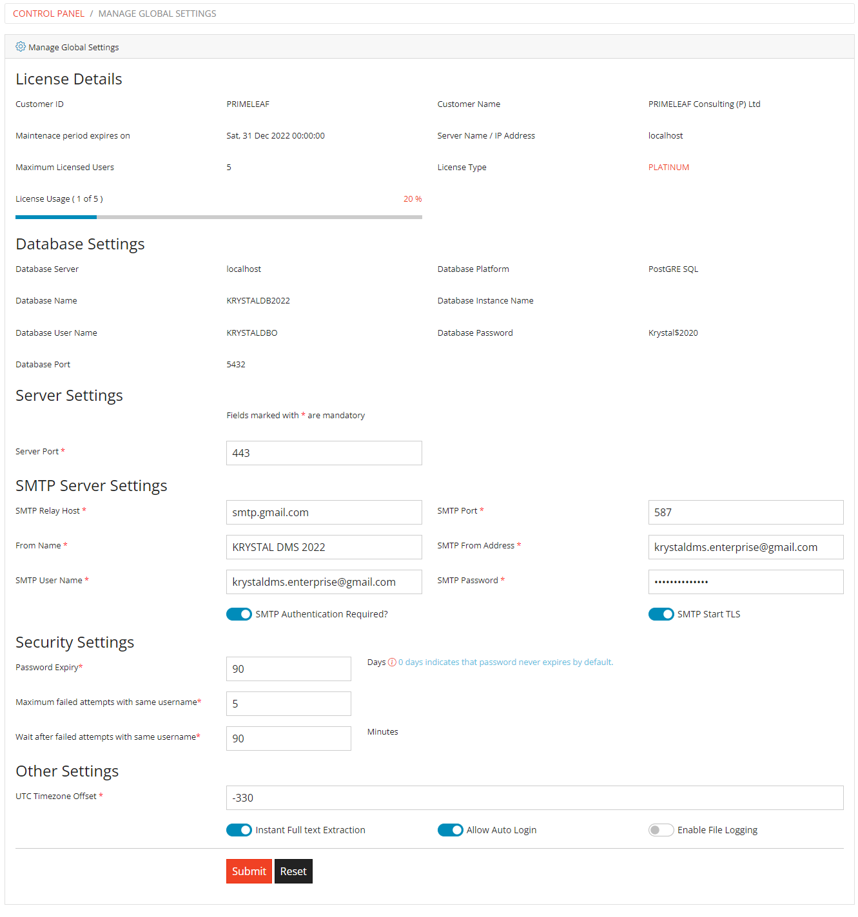Screen dimensions: 858x917
Task: Disable Allow Auto Login
Action: point(451,830)
